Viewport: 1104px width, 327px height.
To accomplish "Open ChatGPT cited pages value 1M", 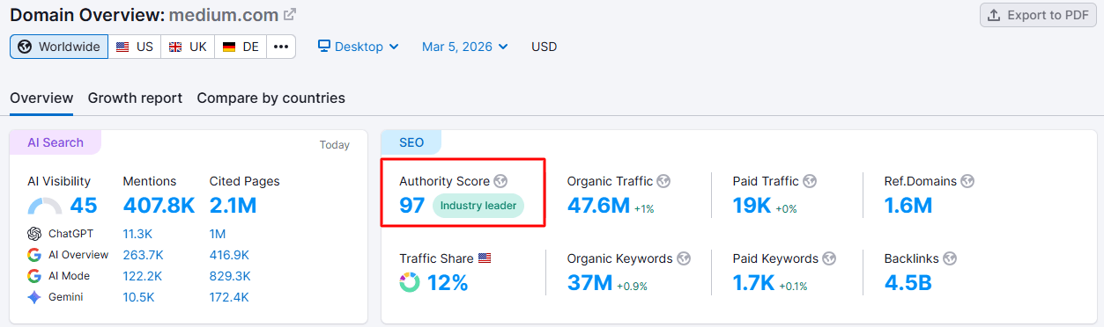I will pos(218,234).
